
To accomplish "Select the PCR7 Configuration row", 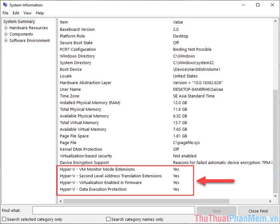I will pyautogui.click(x=166, y=49).
